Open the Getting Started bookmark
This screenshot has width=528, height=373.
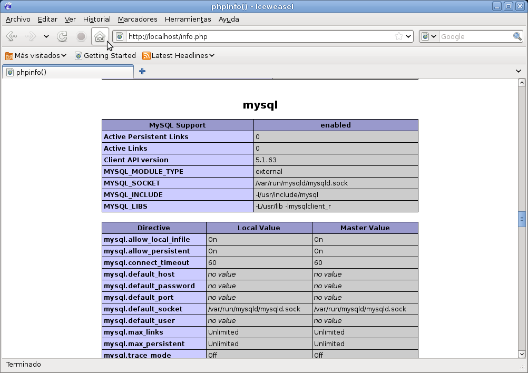pyautogui.click(x=110, y=55)
